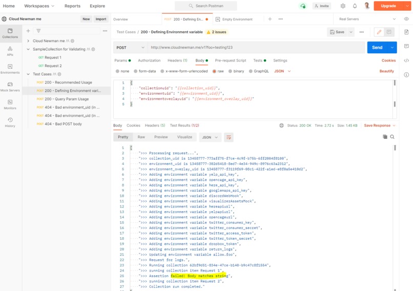Open the Send button dropdown arrow
The image size is (413, 291).
tap(392, 48)
